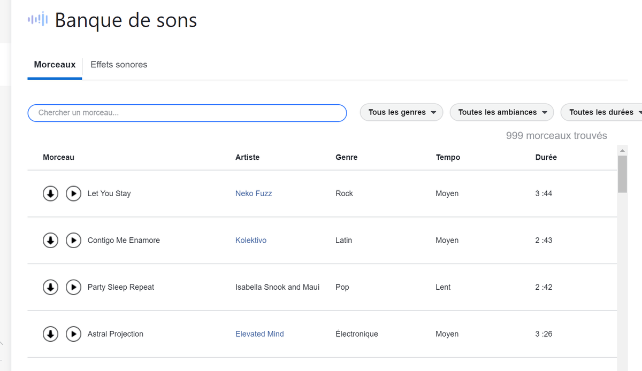Download the track Contigo Me Enamore
This screenshot has height=371, width=642.
tap(50, 241)
